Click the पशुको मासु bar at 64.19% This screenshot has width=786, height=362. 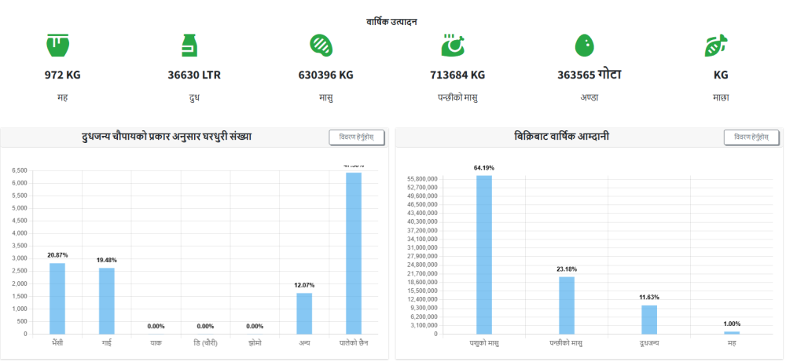pos(484,254)
